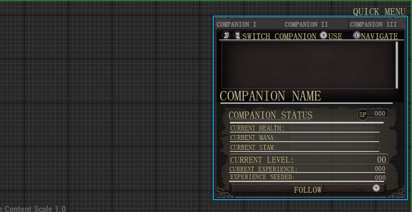Select the current experience value 000

pos(380,169)
